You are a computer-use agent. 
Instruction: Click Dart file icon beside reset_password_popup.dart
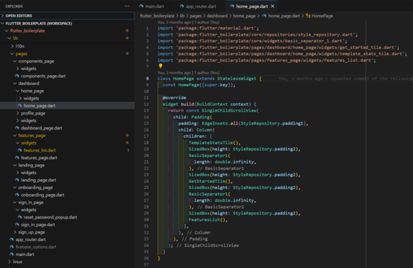point(20,217)
